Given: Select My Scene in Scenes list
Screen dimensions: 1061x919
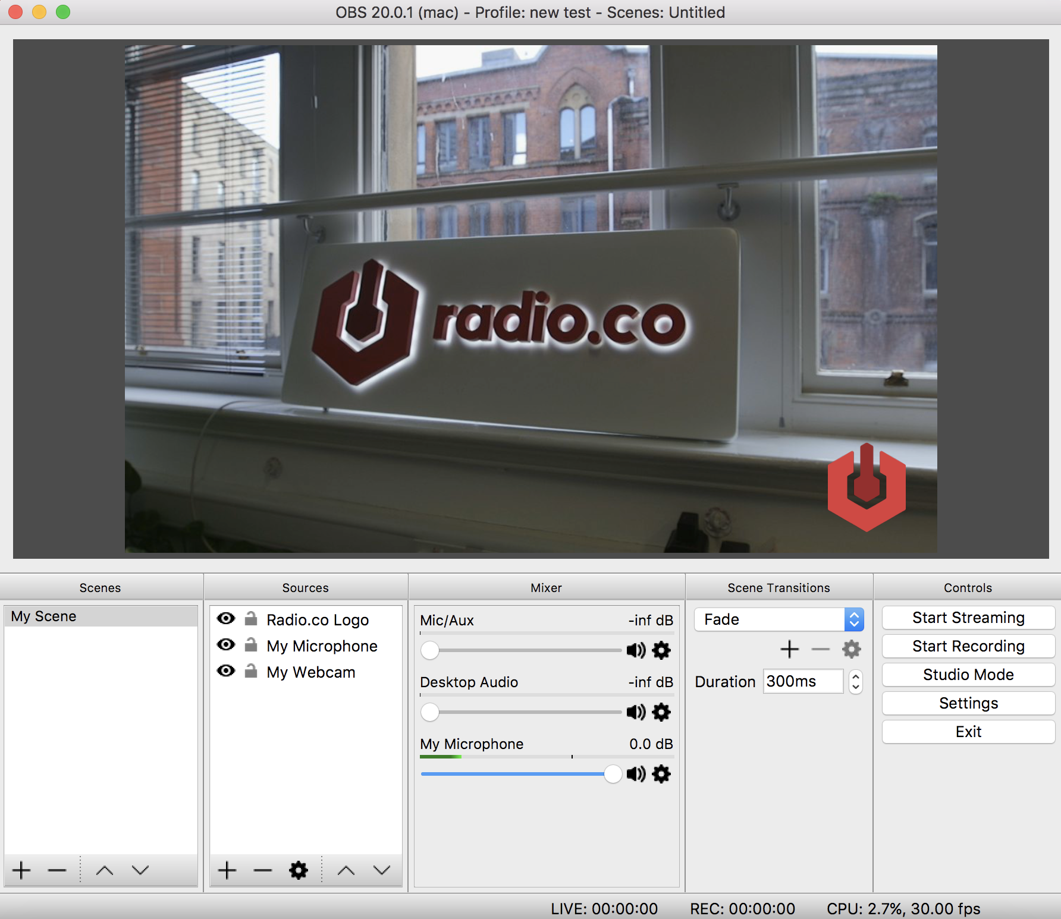Looking at the screenshot, I should coord(101,616).
